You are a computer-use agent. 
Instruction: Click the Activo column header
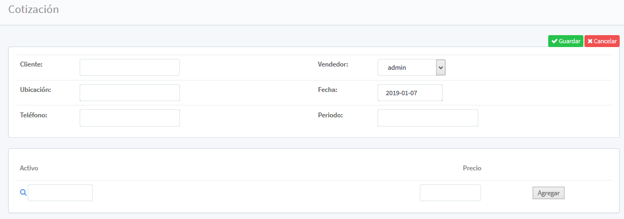pos(29,168)
